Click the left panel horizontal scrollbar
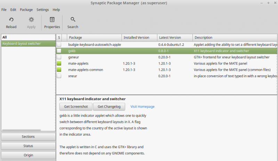The height and width of the screenshot is (161, 278). (x=21, y=130)
